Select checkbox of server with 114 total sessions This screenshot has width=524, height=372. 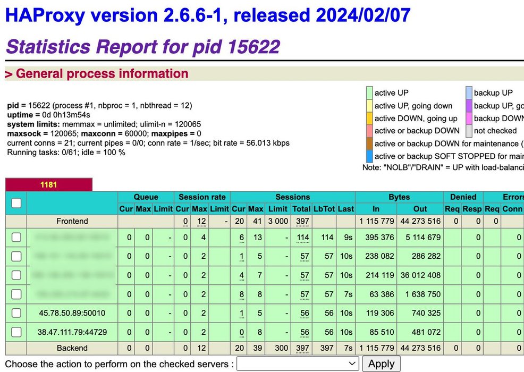click(x=16, y=238)
